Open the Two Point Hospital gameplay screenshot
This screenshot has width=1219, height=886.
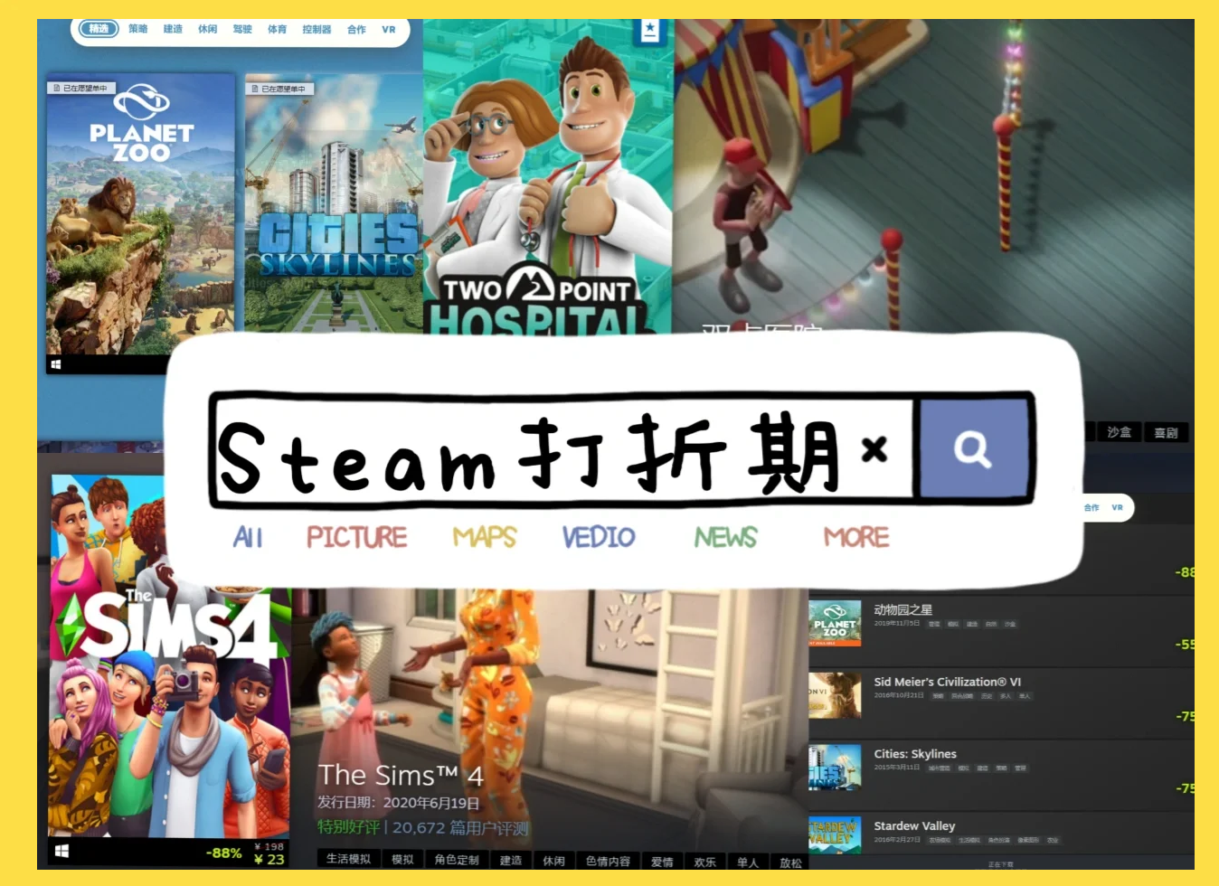coord(933,177)
